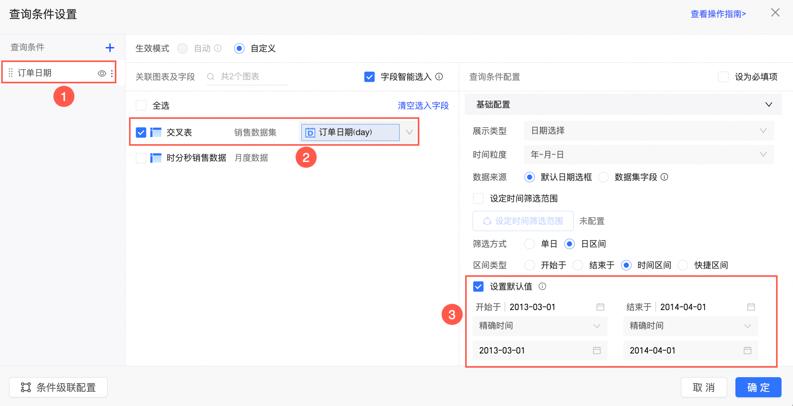Viewport: 793px width, 406px height.
Task: Open 条件级联配置
Action: pos(58,387)
